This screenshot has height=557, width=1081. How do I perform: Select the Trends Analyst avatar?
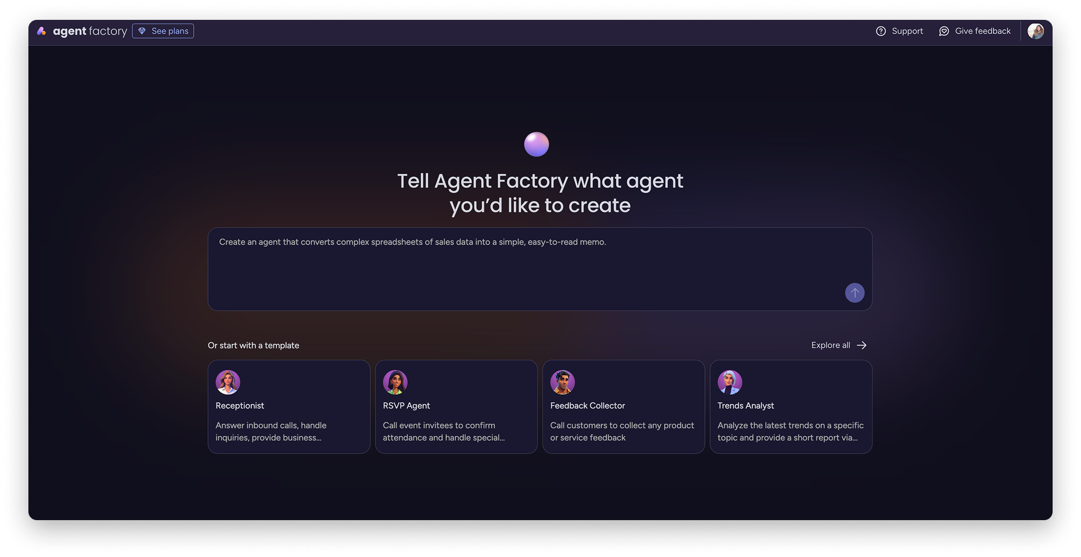pos(729,382)
